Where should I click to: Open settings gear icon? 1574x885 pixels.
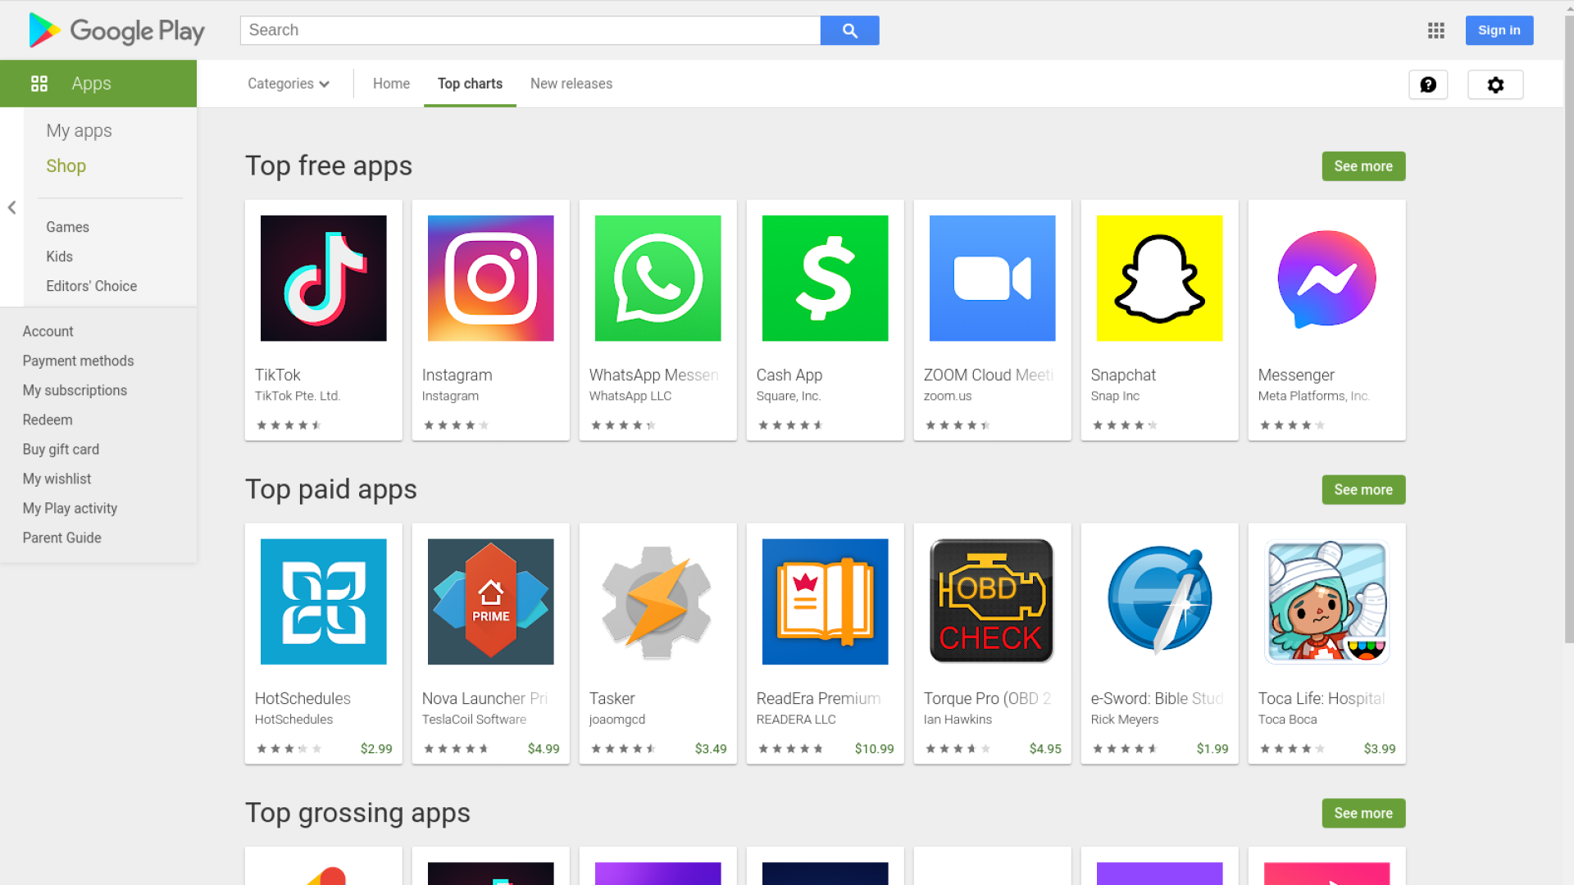coord(1495,84)
